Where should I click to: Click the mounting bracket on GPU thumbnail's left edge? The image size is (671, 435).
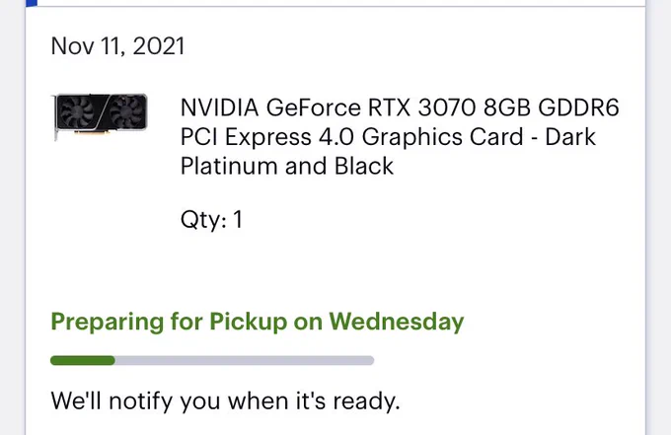tap(55, 117)
